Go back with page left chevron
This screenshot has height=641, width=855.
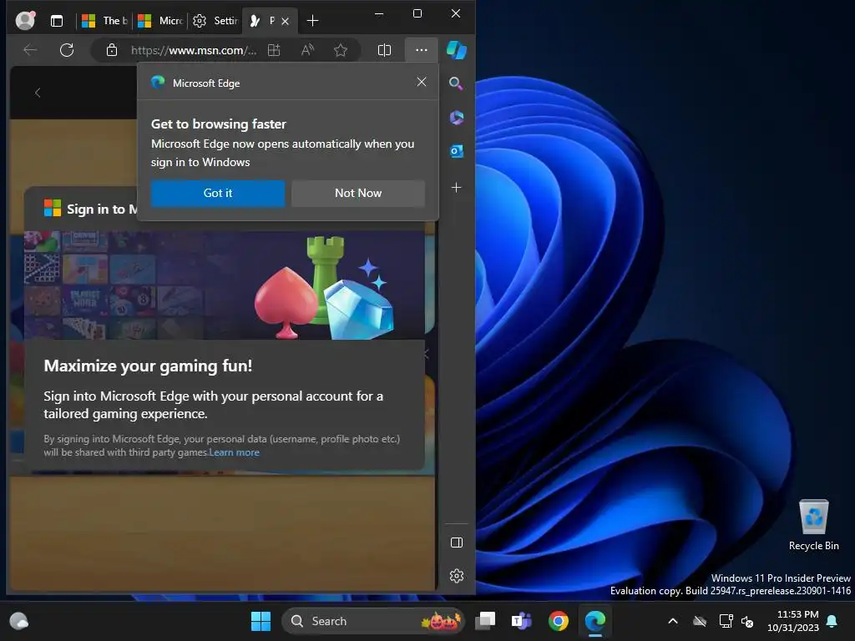pos(37,93)
